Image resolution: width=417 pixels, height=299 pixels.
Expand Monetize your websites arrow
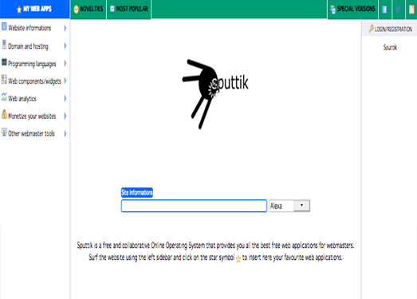(65, 116)
